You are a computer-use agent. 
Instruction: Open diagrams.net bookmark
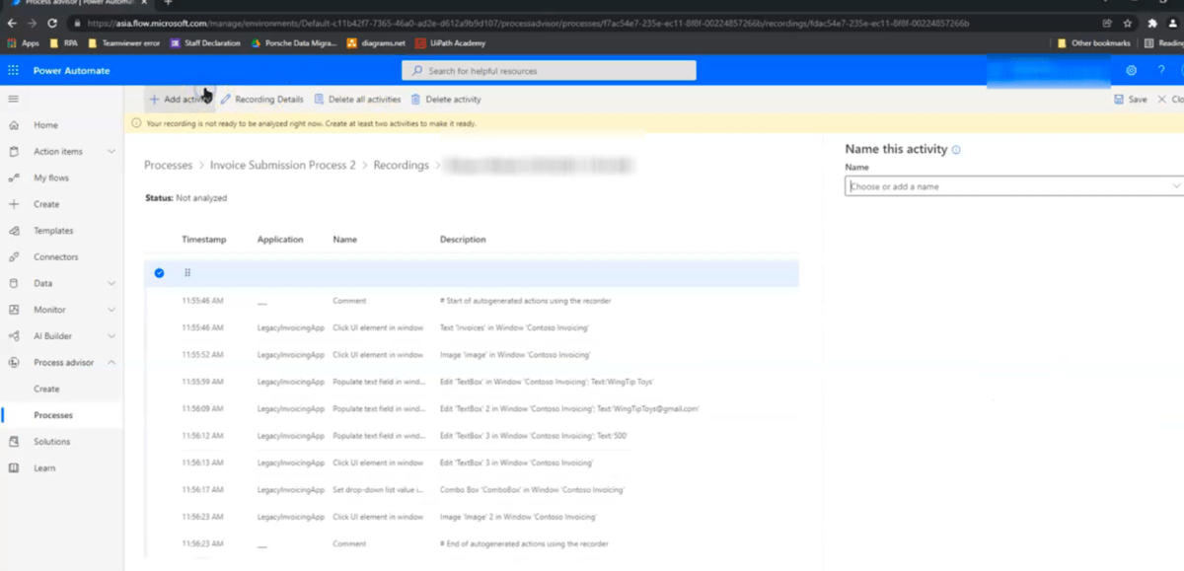click(376, 42)
